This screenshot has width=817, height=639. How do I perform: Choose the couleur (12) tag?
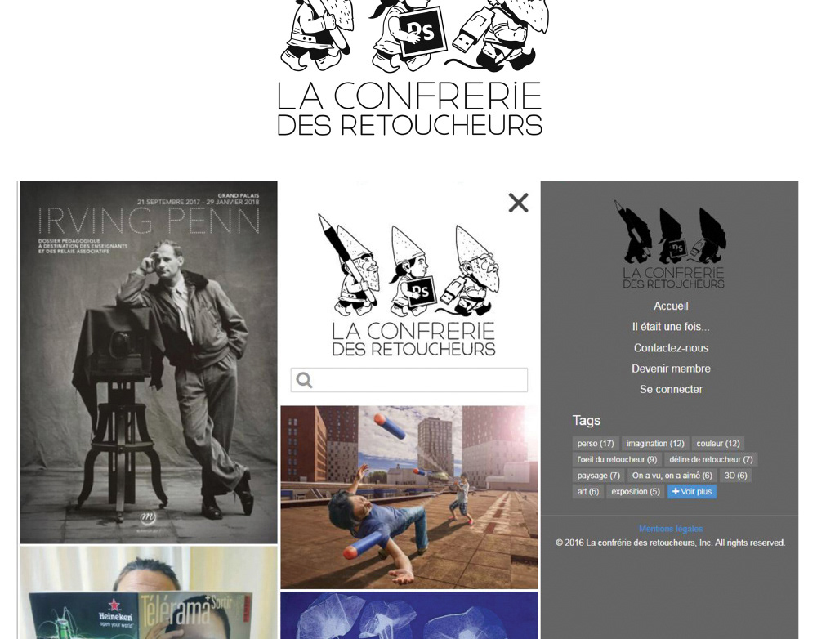click(718, 444)
